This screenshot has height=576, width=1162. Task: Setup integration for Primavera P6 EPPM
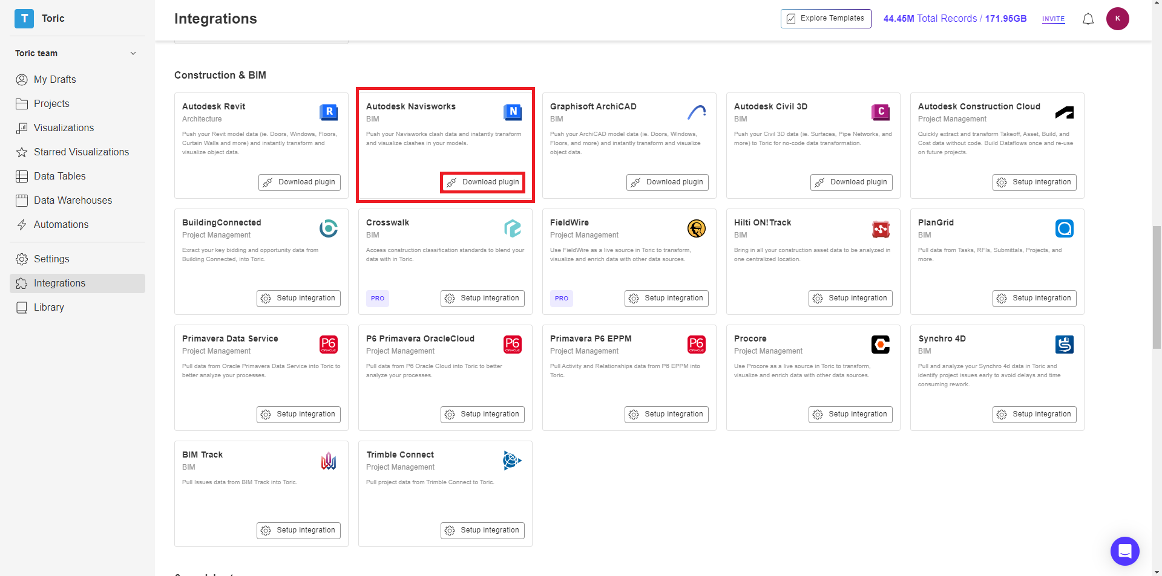666,414
